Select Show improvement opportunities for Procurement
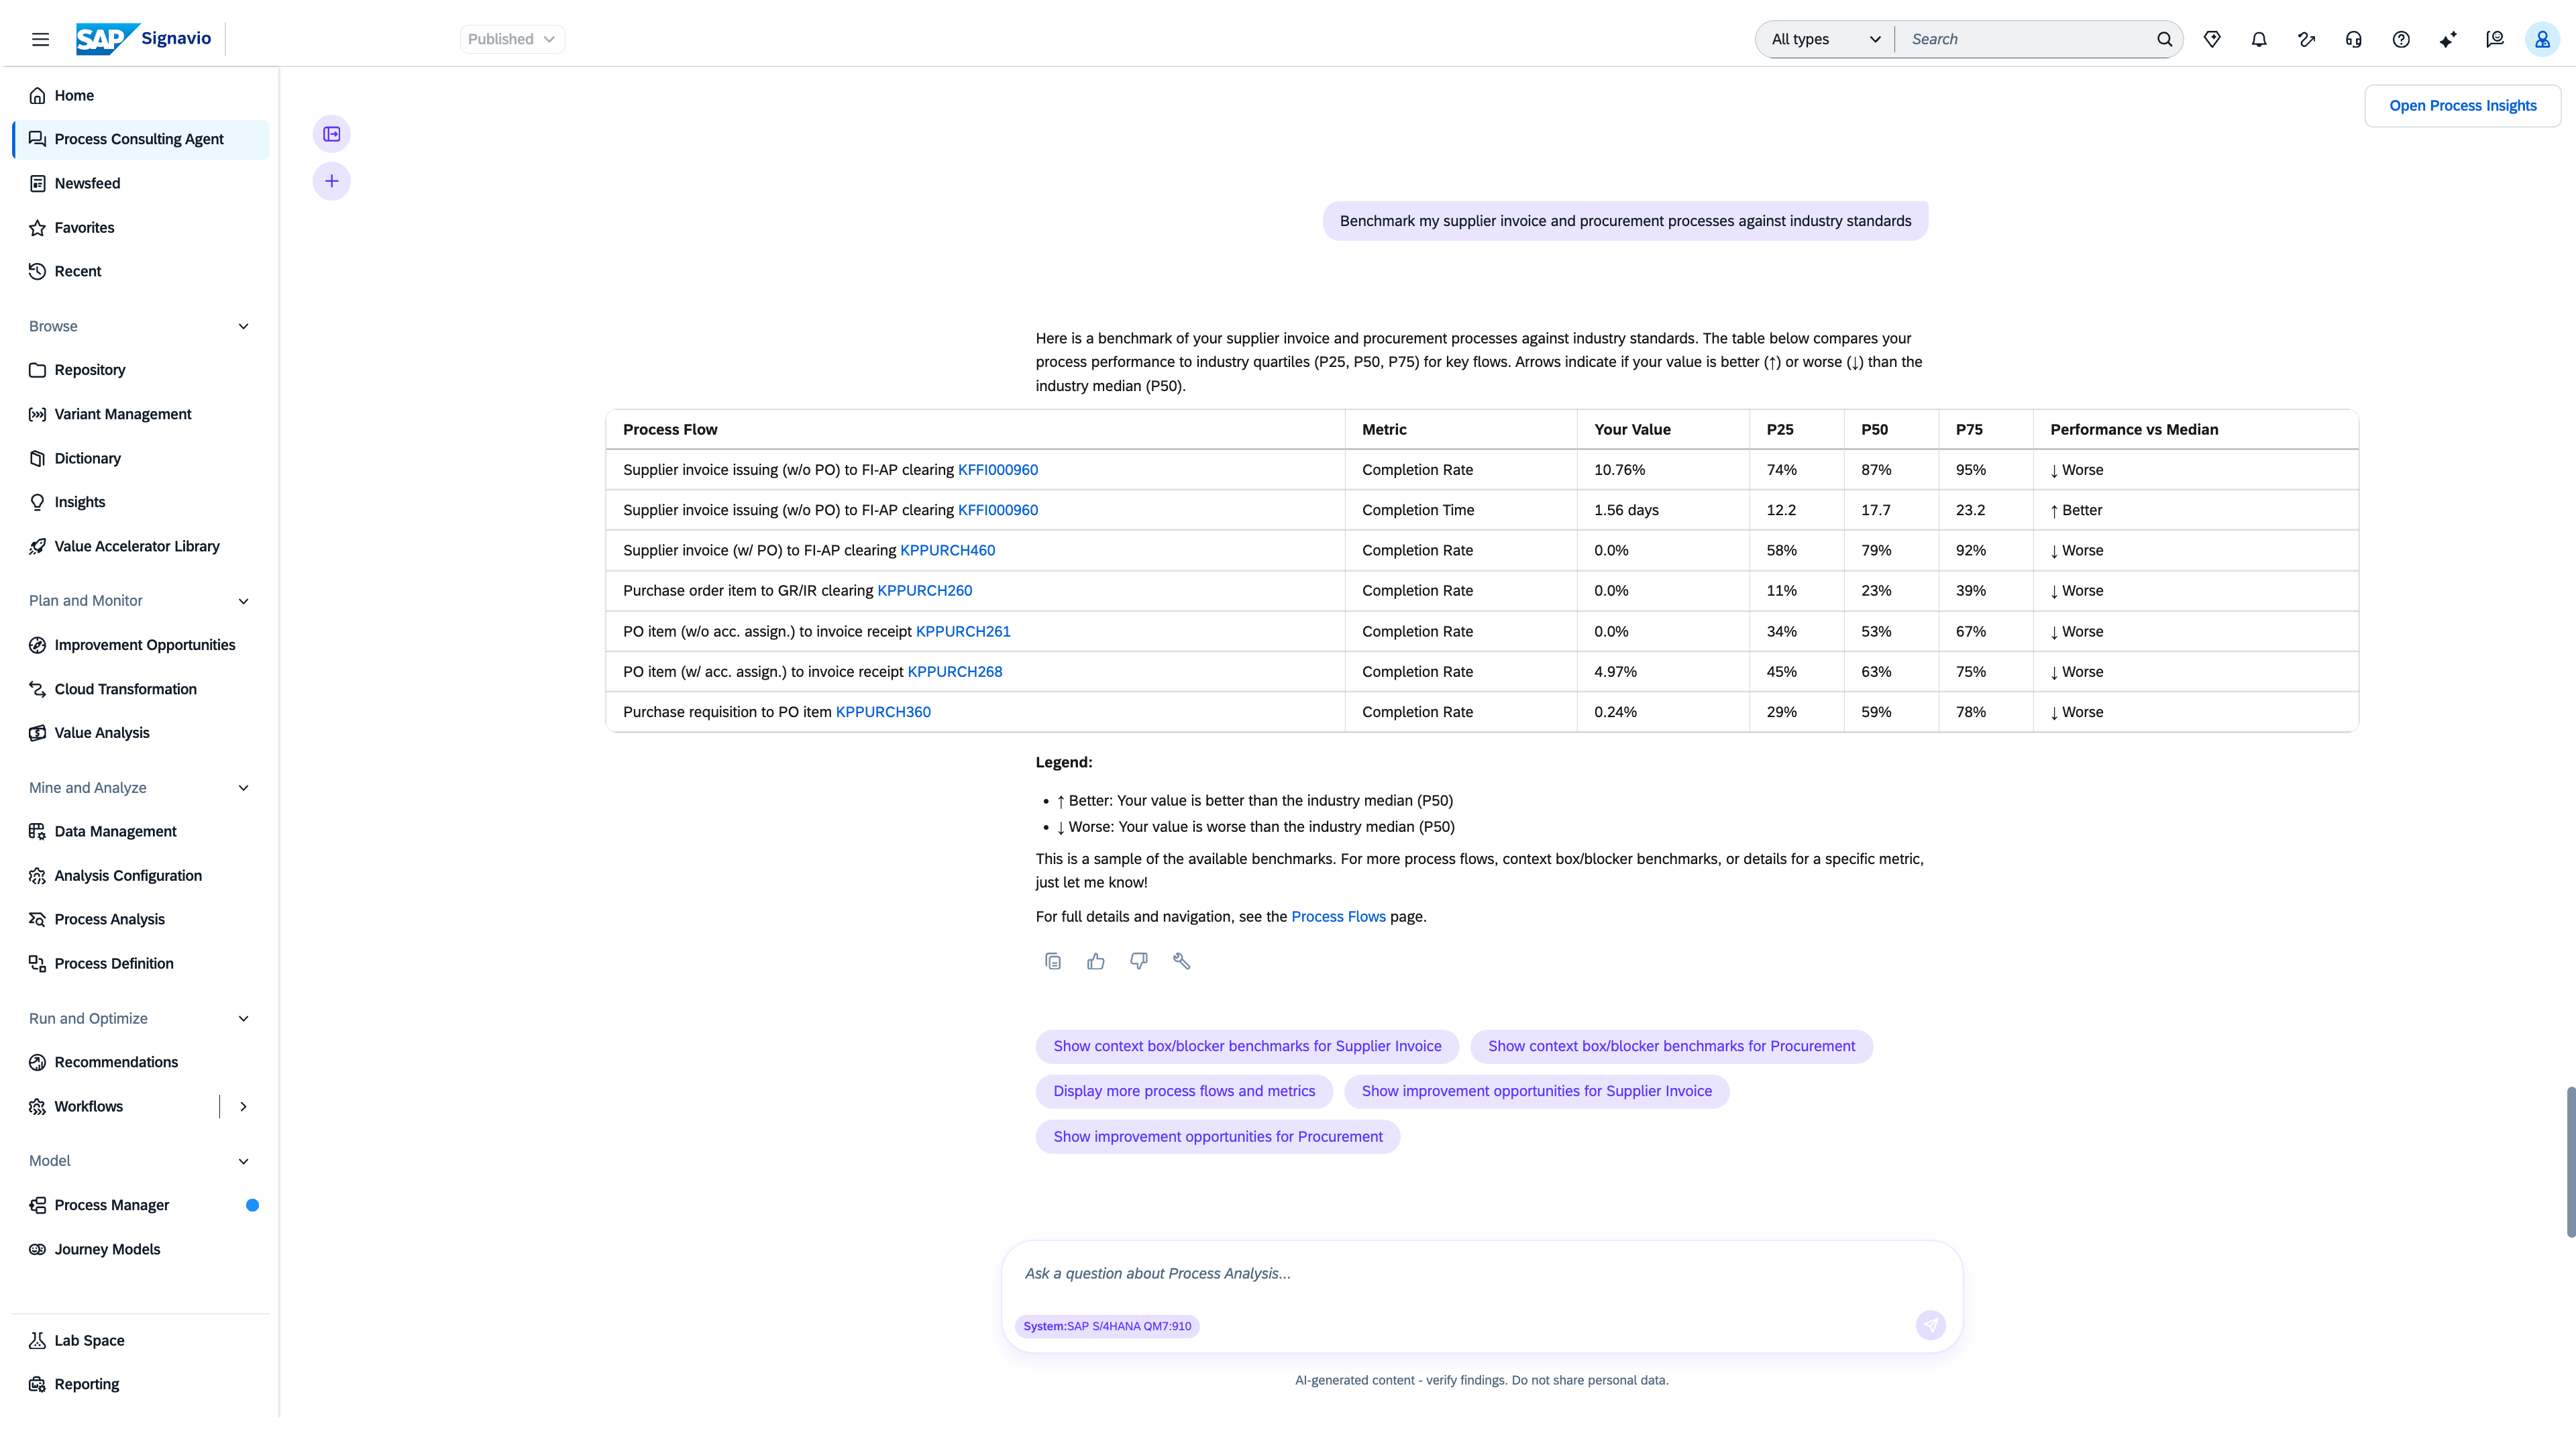Viewport: 2576px width, 1449px height. point(1218,1137)
